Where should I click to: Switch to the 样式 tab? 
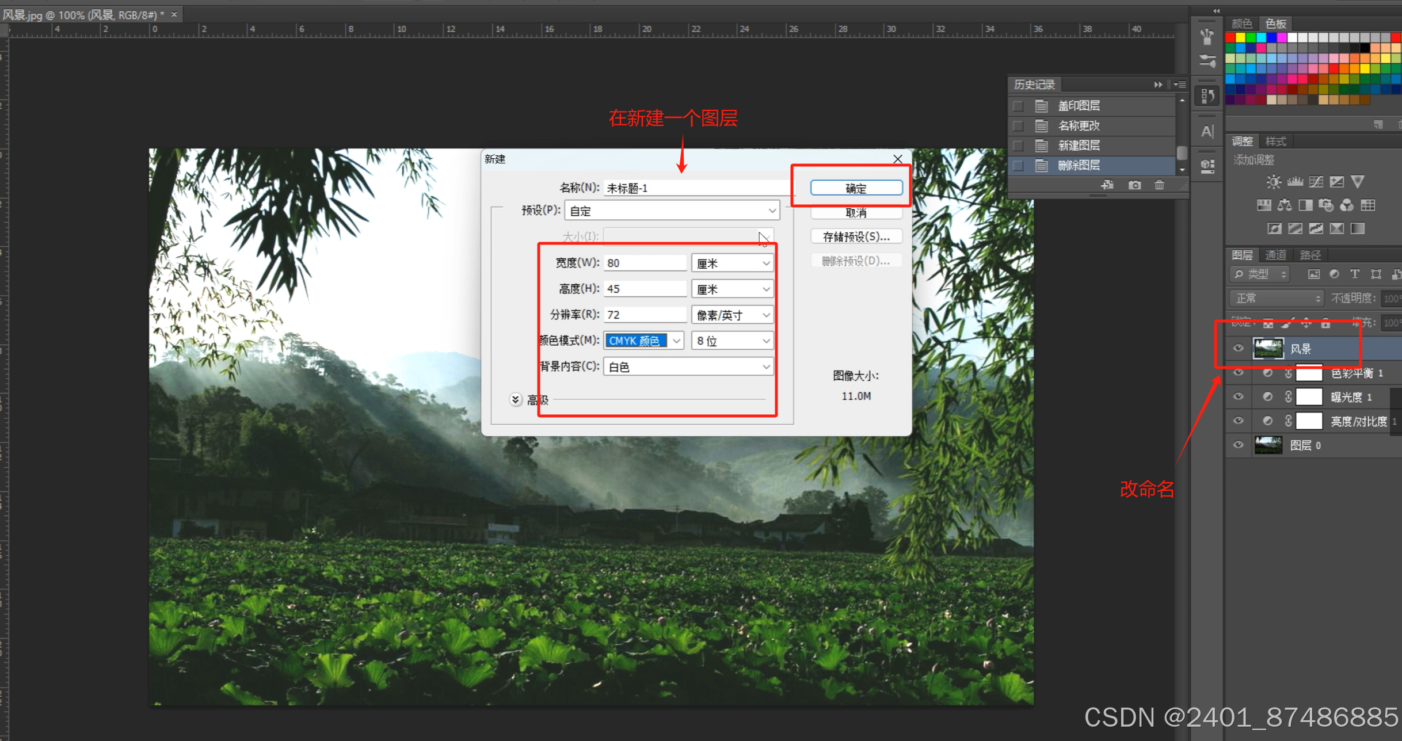(x=1275, y=142)
